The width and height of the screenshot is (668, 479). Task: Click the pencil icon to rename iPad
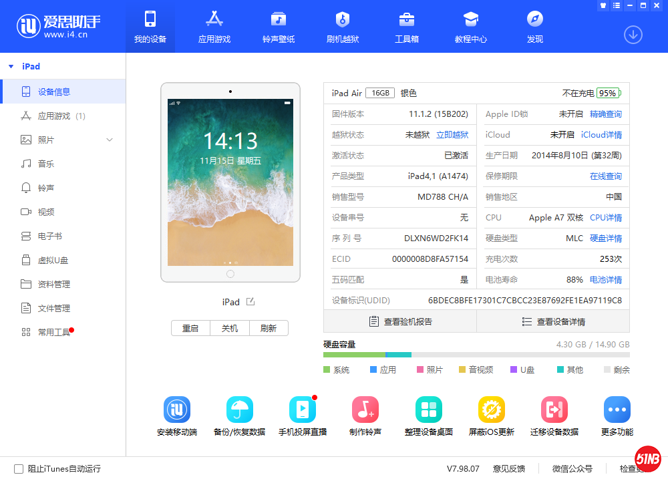click(x=250, y=302)
